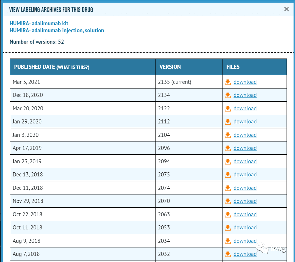Click the '2122' version cell
Viewport: 295px width, 262px height.
189,108
